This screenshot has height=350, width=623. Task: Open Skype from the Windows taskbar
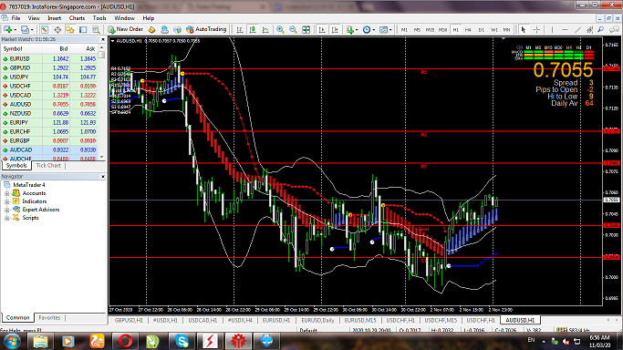(x=182, y=341)
